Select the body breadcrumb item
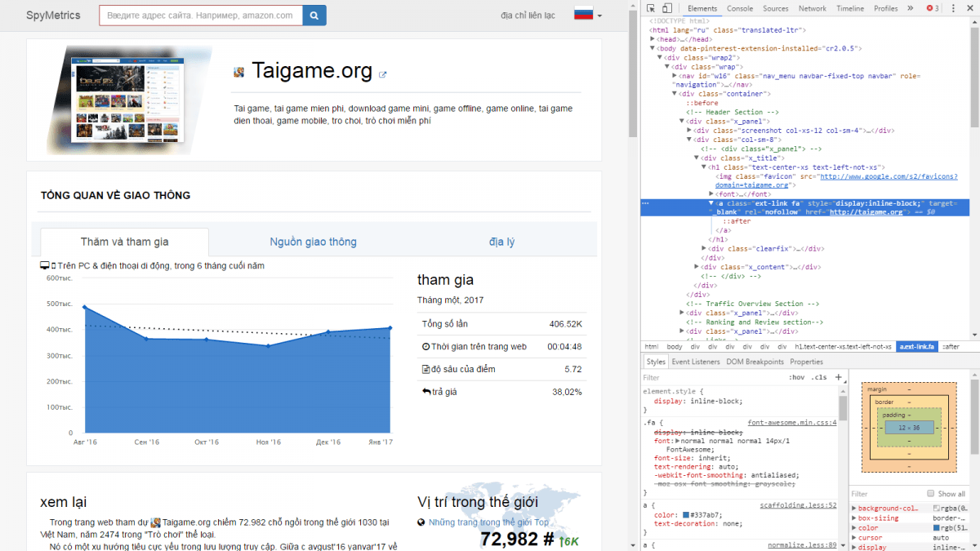This screenshot has height=551, width=980. 674,347
